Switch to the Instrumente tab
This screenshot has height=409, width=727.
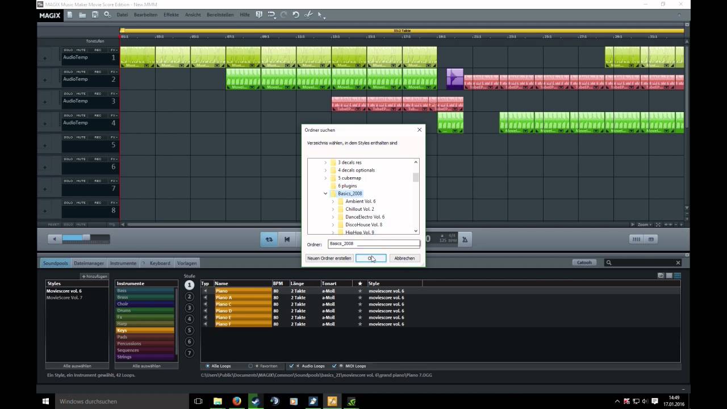123,263
